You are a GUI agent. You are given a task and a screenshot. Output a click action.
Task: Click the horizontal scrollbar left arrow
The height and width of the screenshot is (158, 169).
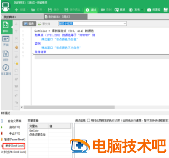pos(22,107)
